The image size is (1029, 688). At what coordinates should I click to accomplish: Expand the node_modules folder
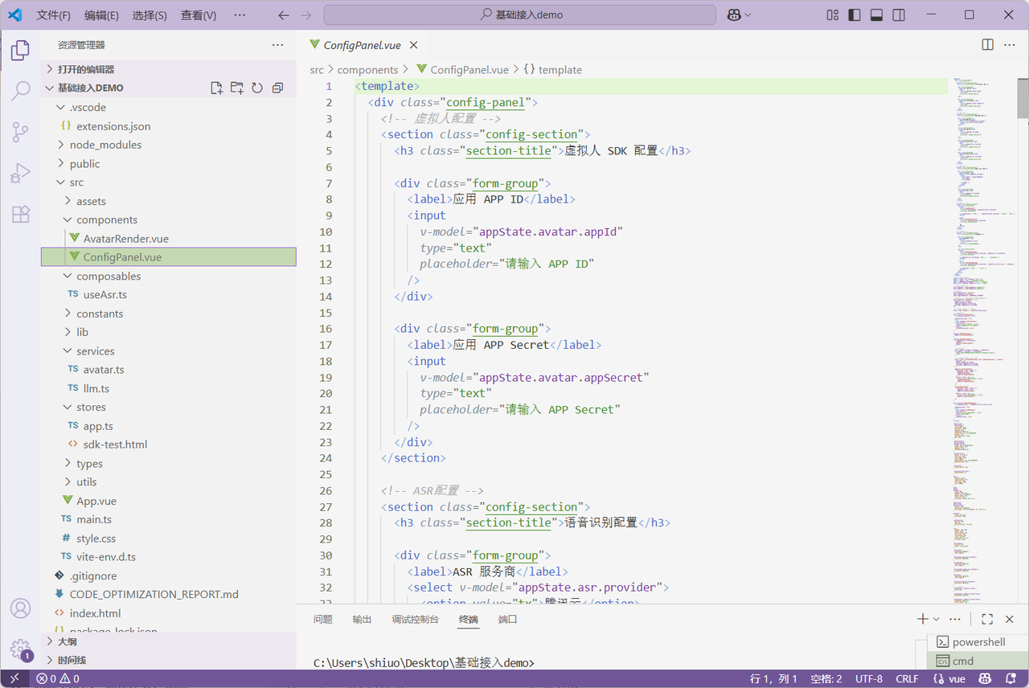point(105,145)
